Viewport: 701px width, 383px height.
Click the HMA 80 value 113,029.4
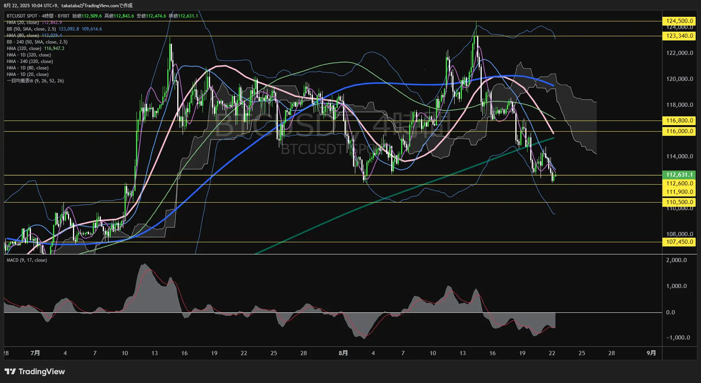pyautogui.click(x=52, y=35)
